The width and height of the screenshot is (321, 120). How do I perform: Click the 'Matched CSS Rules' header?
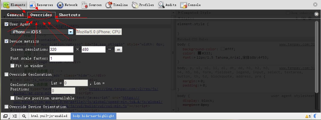tap(192, 39)
